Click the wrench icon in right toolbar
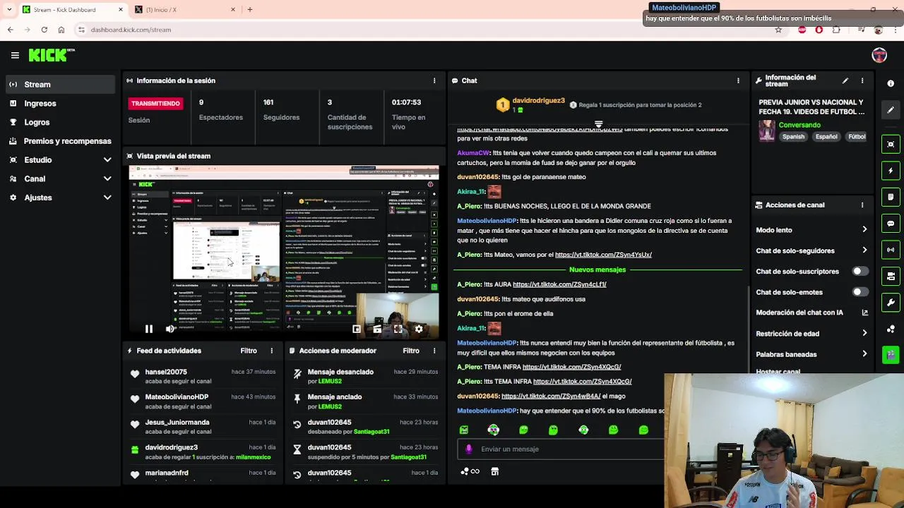 [x=891, y=303]
